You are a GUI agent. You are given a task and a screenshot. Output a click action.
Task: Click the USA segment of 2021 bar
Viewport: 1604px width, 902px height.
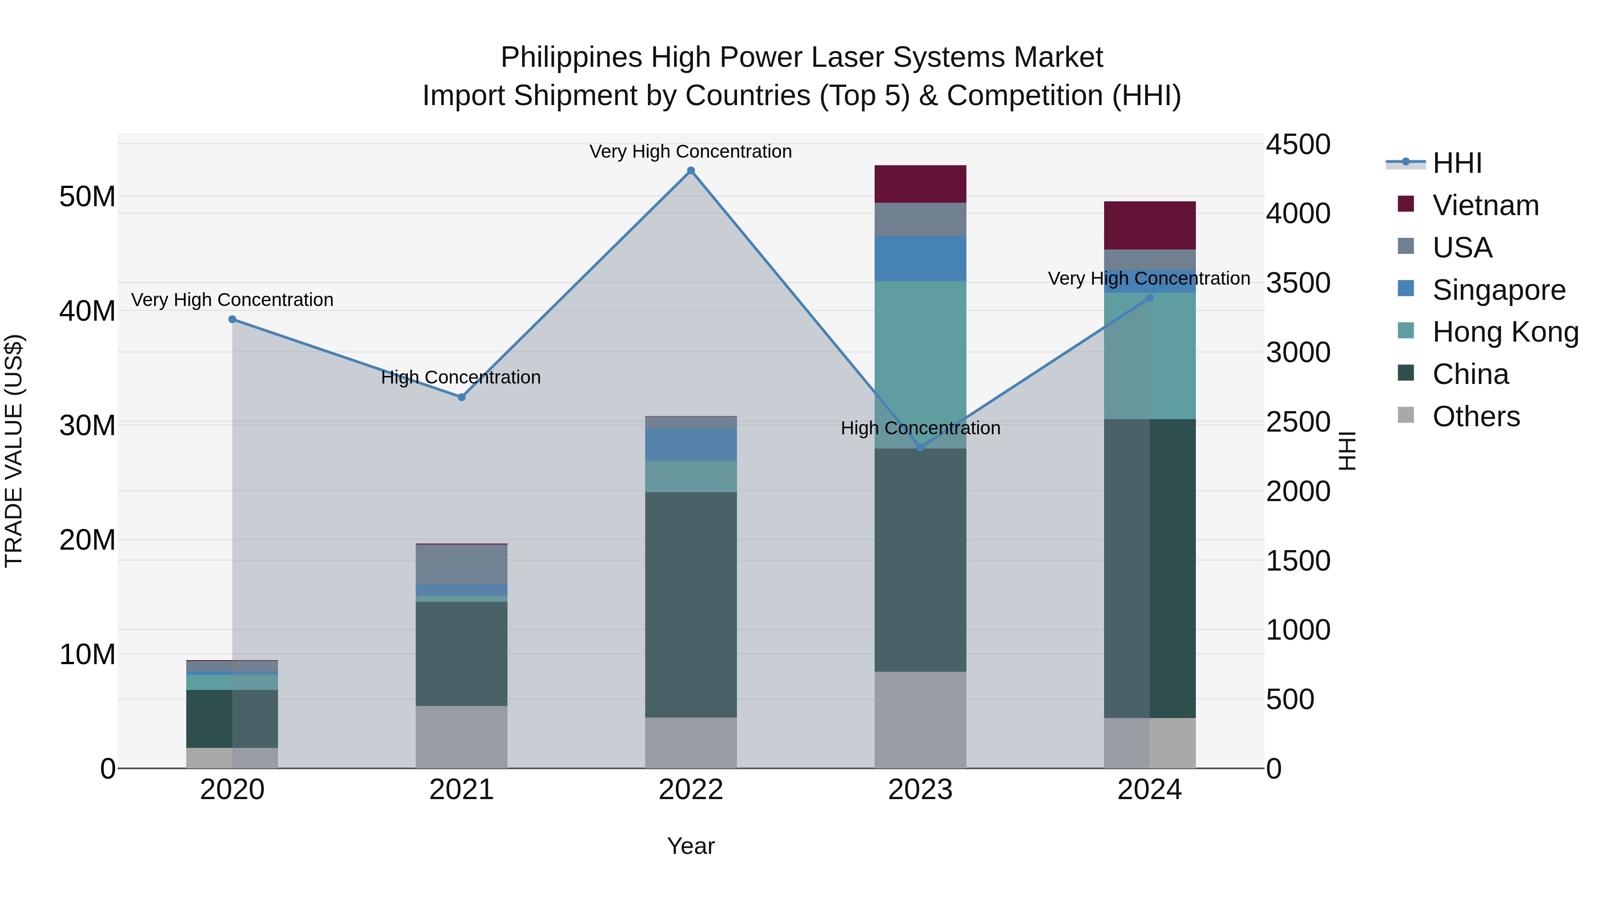462,565
